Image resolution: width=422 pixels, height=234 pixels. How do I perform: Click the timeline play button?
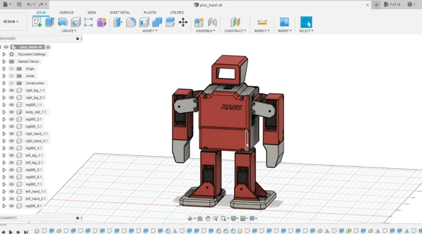point(10,232)
